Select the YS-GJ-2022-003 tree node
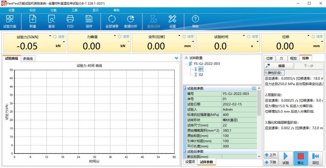The height and width of the screenshot is (168, 326). (x=206, y=64)
